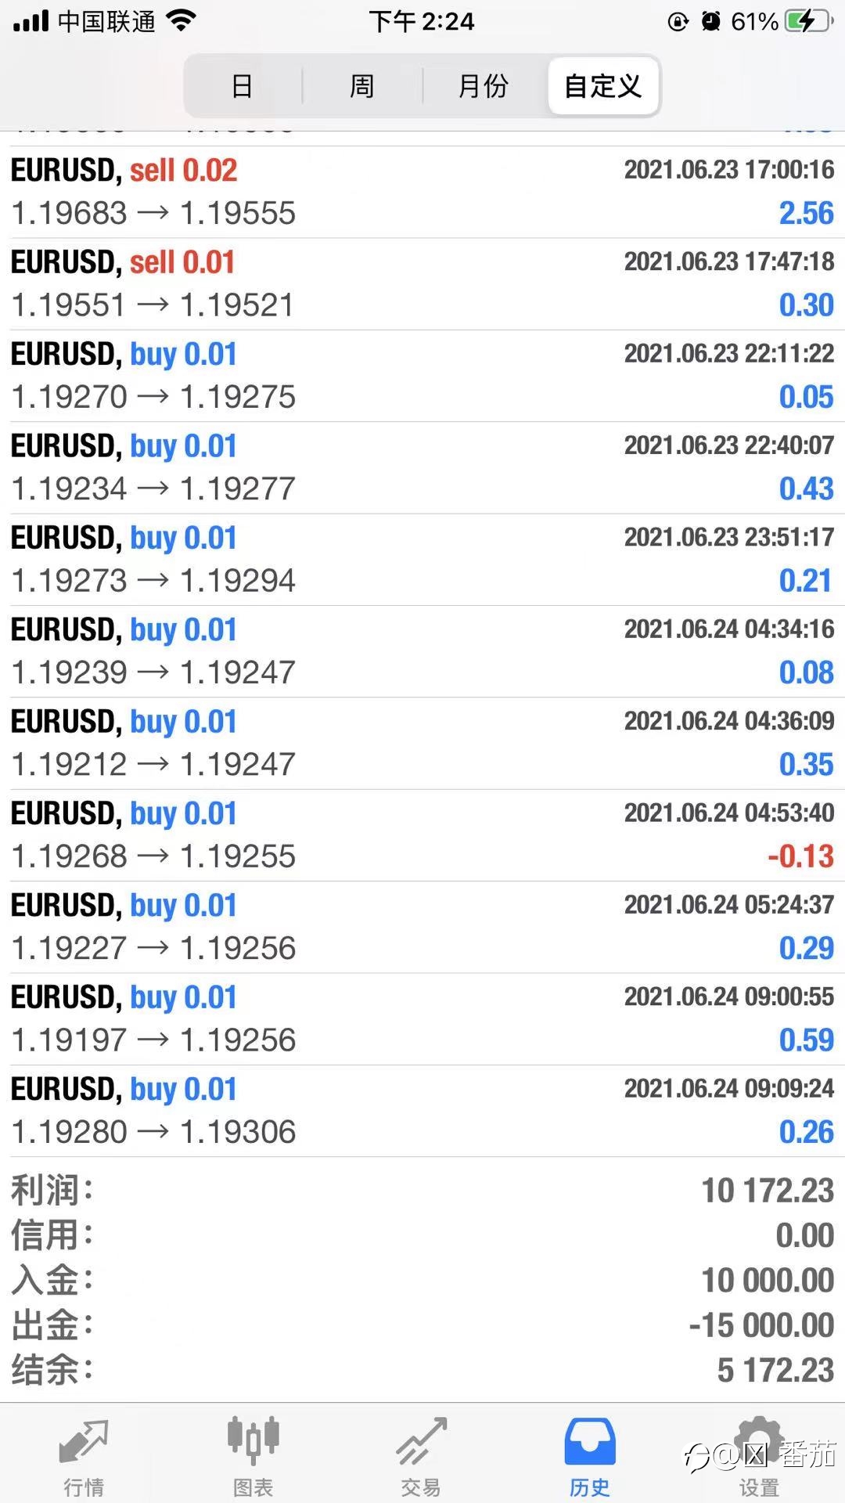845x1503 pixels.
Task: Select the 历史 history tray icon
Action: tap(590, 1441)
